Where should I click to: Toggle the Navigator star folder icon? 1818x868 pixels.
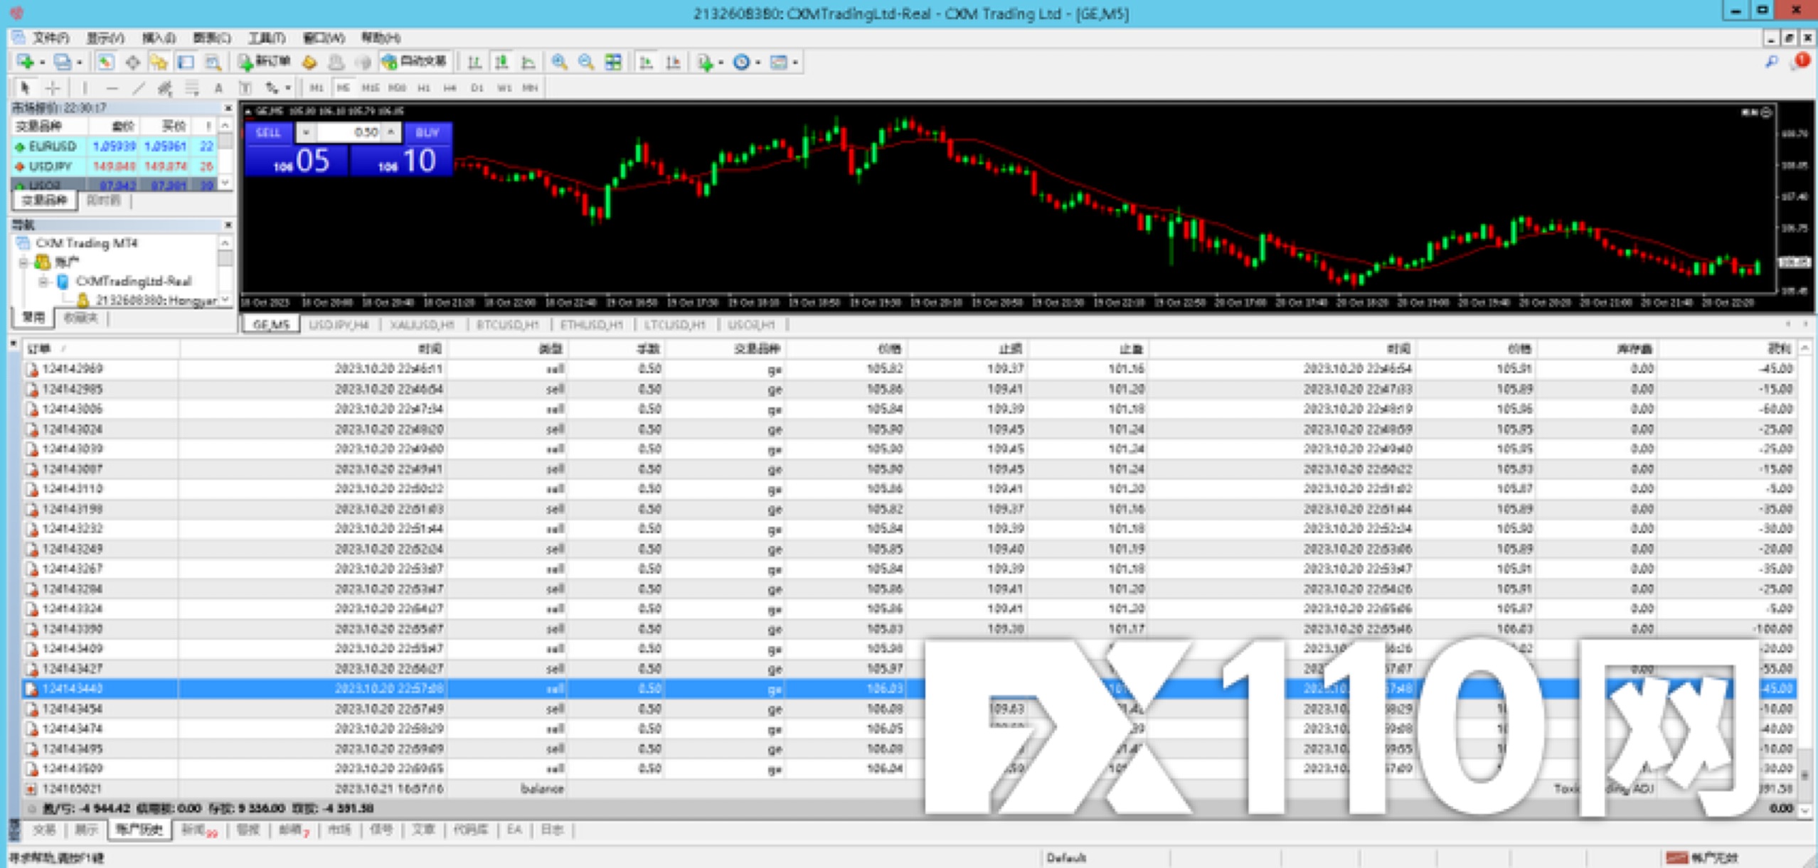[x=159, y=63]
